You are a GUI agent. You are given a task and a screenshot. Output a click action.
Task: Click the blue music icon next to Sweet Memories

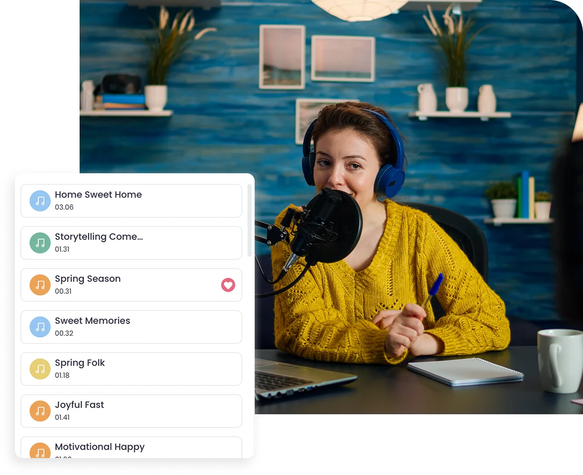click(x=40, y=327)
